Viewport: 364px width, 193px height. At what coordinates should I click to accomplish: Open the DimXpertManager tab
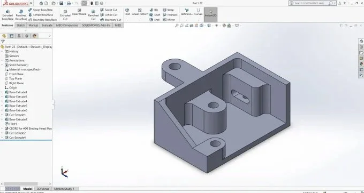(x=27, y=36)
